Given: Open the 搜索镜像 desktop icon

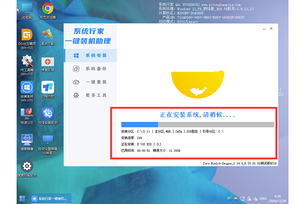Looking at the screenshot, I should (x=27, y=142).
